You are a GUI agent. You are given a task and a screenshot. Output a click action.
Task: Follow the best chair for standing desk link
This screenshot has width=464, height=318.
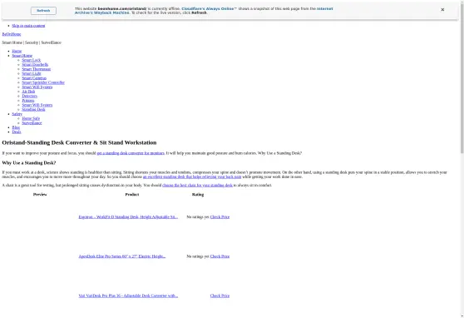point(197,186)
